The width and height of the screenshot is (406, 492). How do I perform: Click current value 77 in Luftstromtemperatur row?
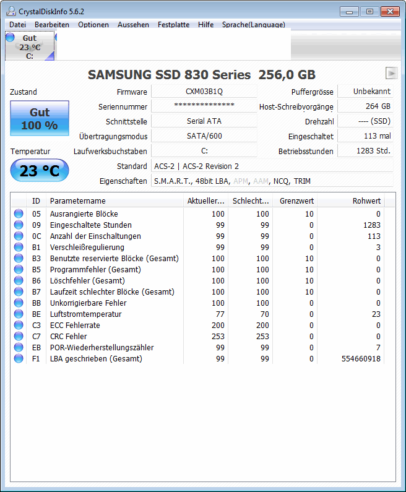220,314
